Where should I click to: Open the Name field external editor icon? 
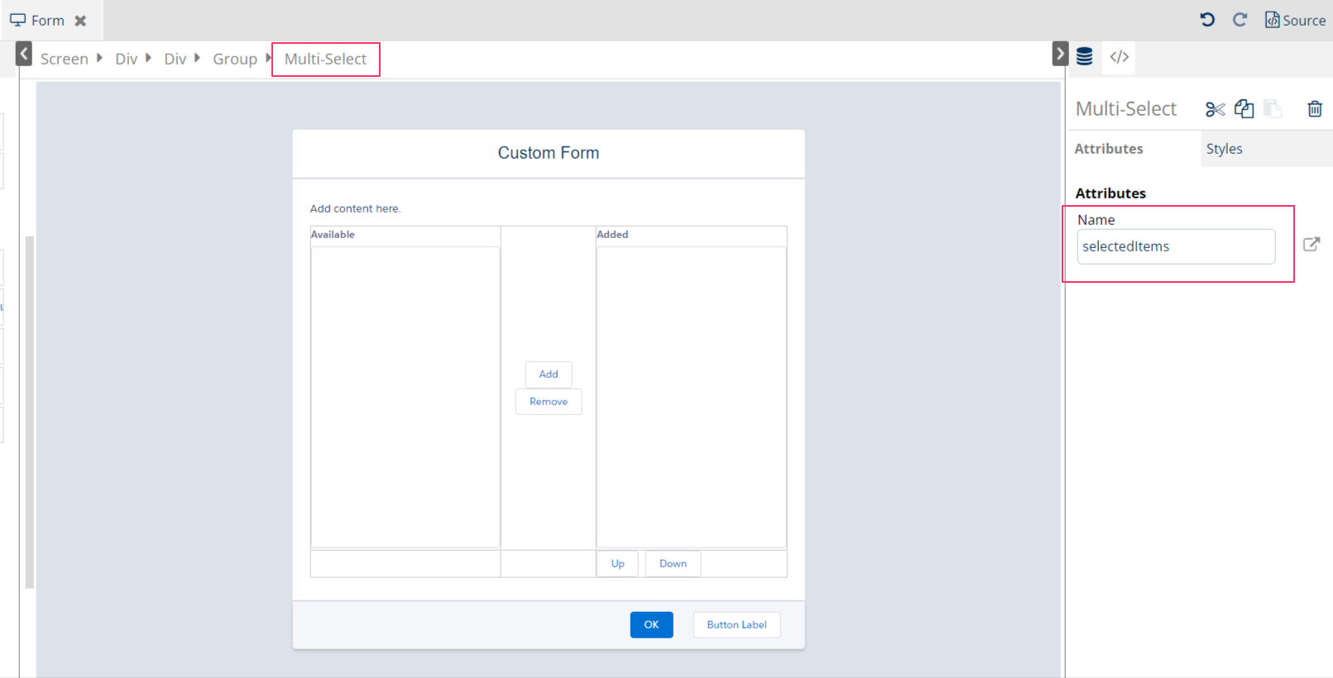(1311, 245)
